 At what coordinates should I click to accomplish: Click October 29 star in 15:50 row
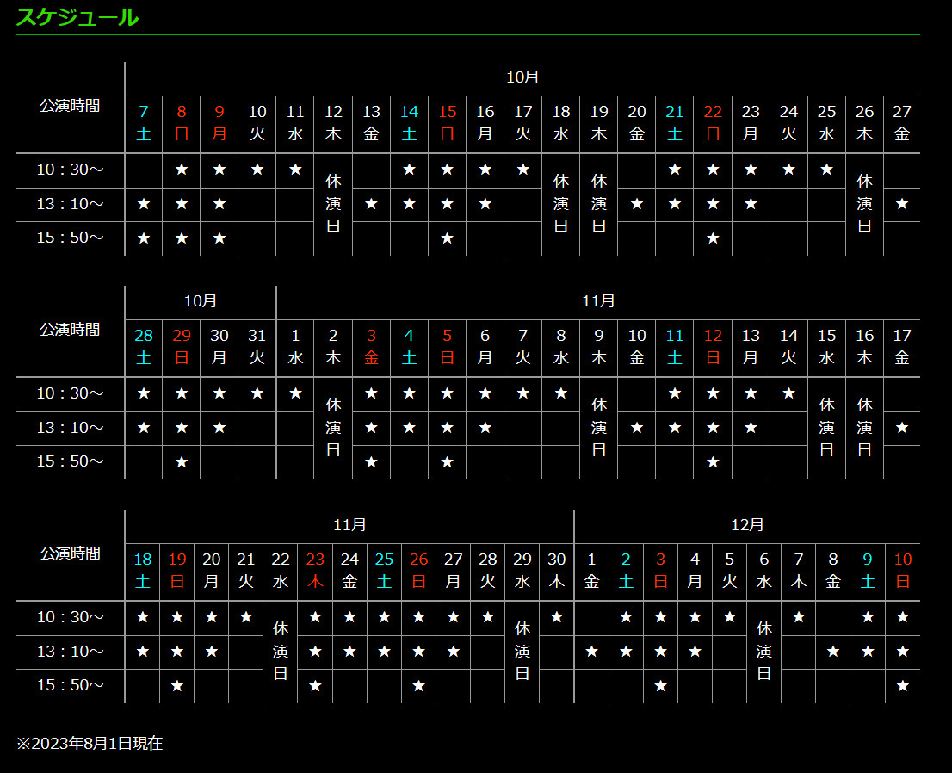click(x=182, y=462)
